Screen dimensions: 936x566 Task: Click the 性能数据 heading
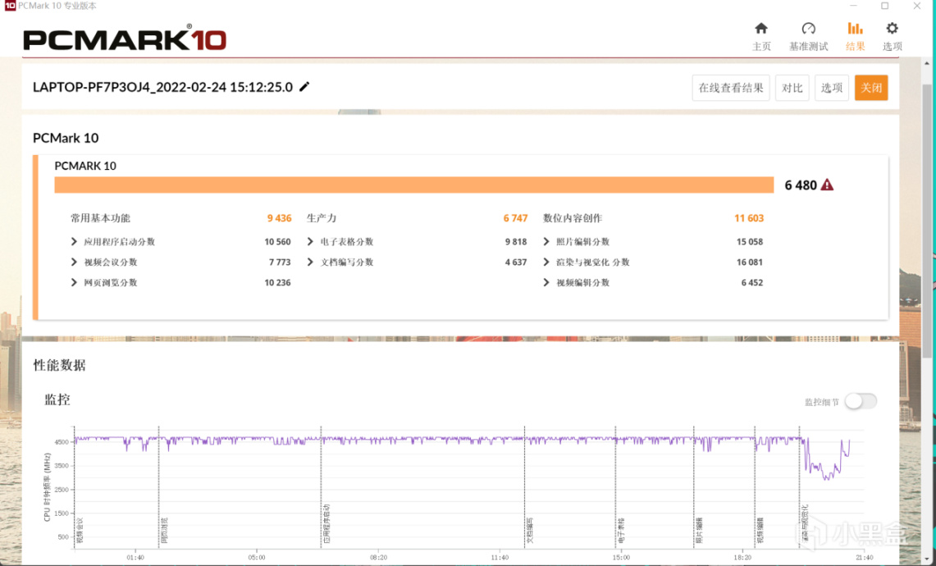pos(59,365)
